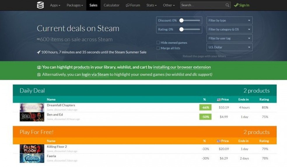Click the SteamDB database logo icon
The image size is (287, 167).
point(40,5)
